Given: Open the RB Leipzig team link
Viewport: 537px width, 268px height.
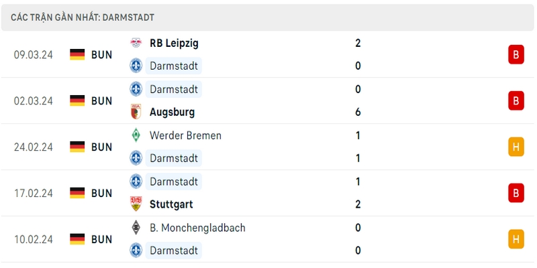Looking at the screenshot, I should pos(174,44).
